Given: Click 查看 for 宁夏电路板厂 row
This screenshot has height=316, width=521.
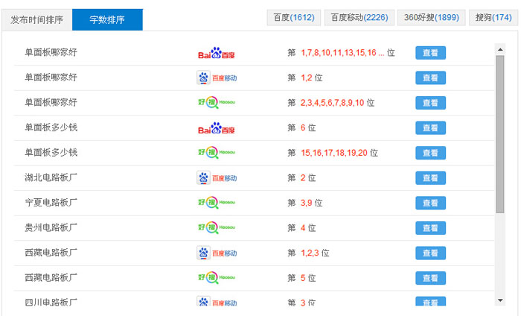Looking at the screenshot, I should pos(430,203).
